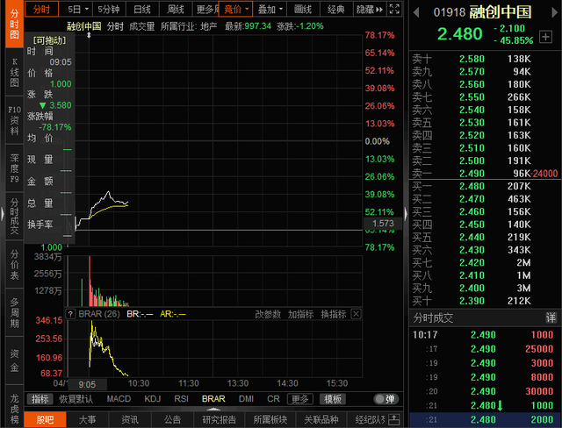Click the draggable info panel header 可拖动
This screenshot has width=562, height=428.
click(x=49, y=40)
